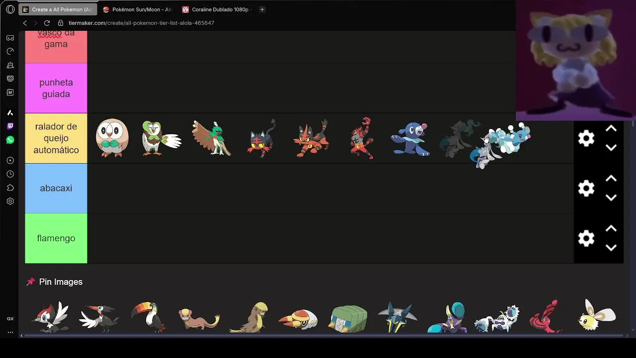
Task: Switch to Pokémon Sun/Moon tab
Action: pos(137,9)
